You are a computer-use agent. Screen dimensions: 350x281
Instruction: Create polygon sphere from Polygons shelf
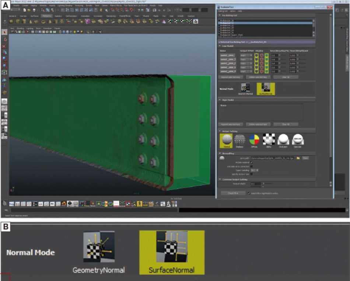(11, 21)
